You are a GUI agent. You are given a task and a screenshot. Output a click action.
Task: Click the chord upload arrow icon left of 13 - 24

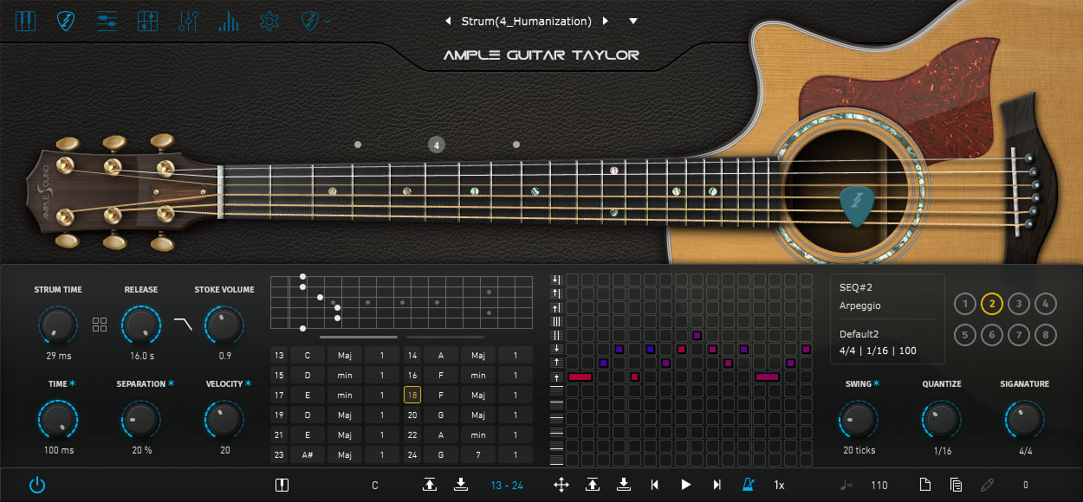point(430,485)
